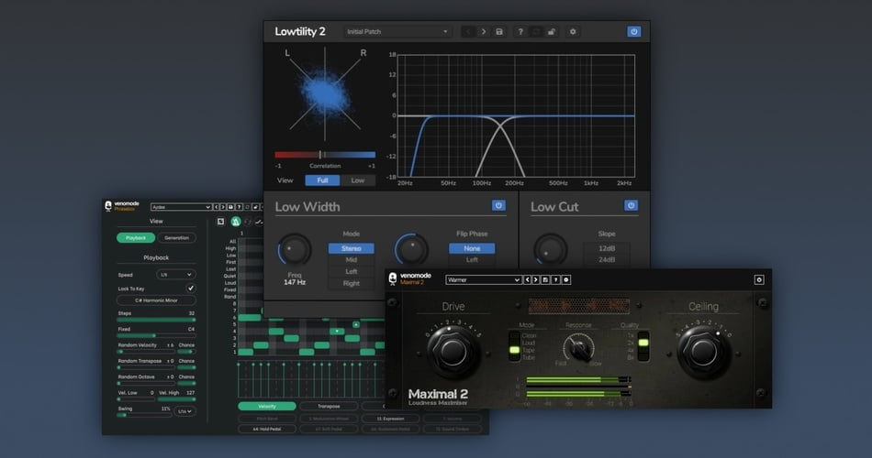Click the Vel. High slider

[177, 399]
